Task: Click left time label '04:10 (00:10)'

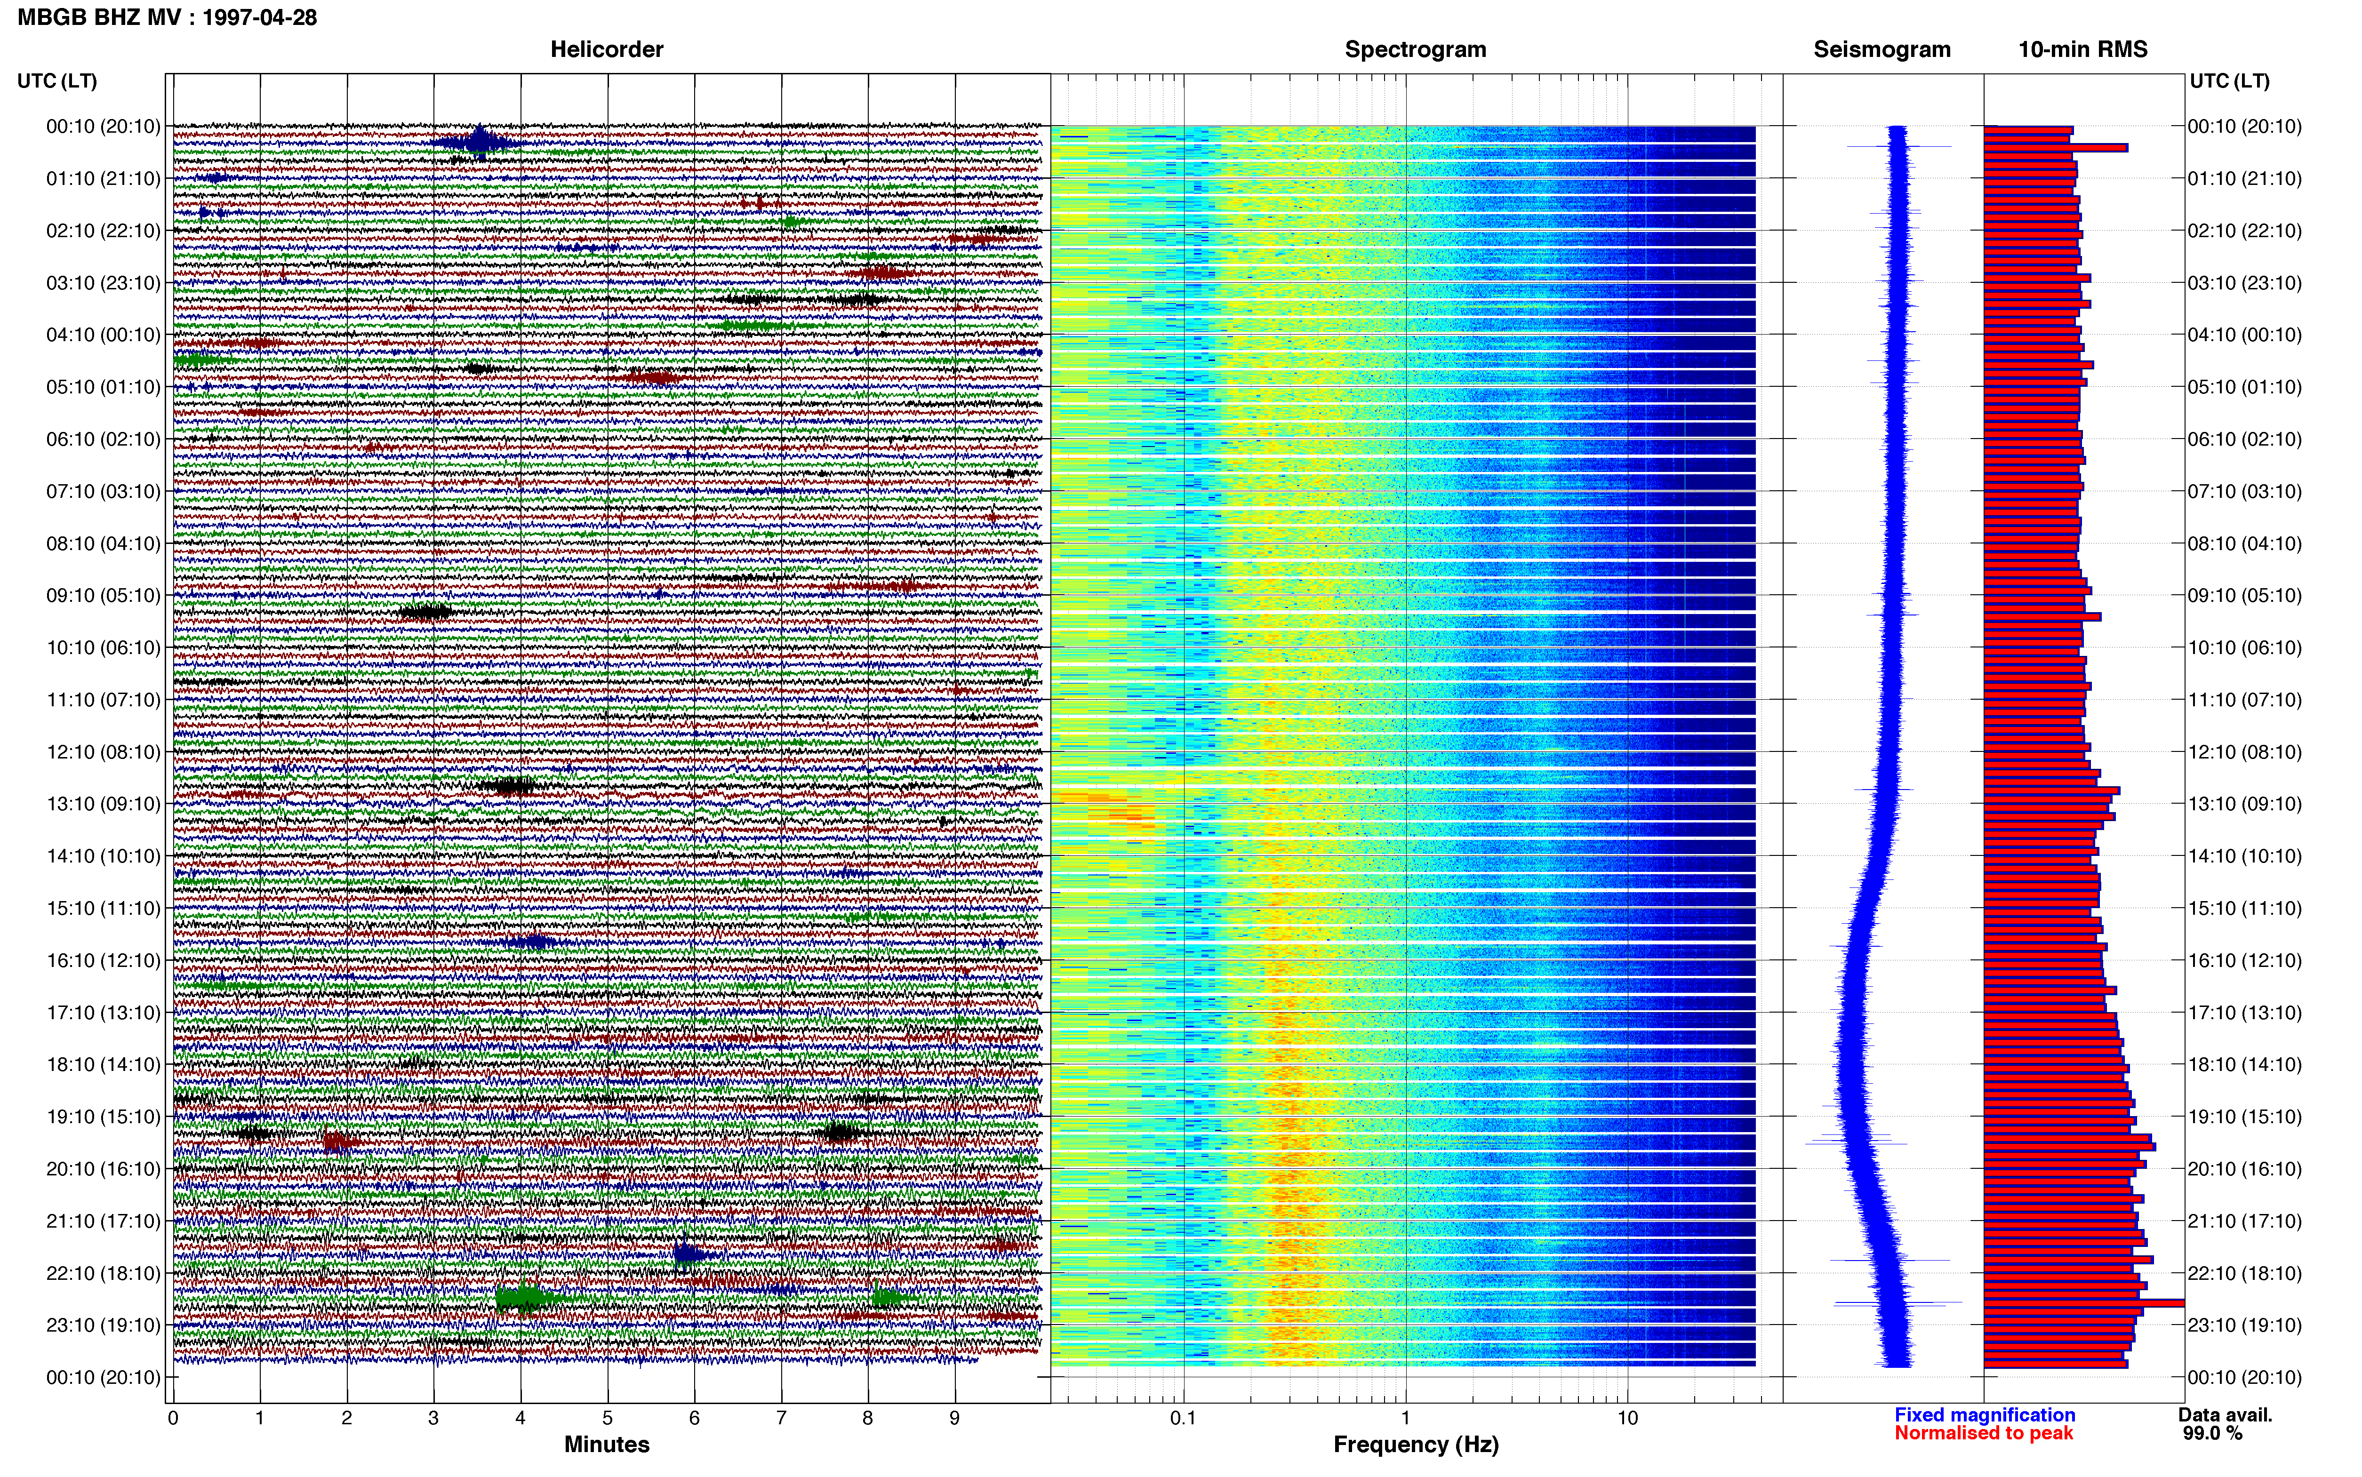Action: (x=104, y=334)
